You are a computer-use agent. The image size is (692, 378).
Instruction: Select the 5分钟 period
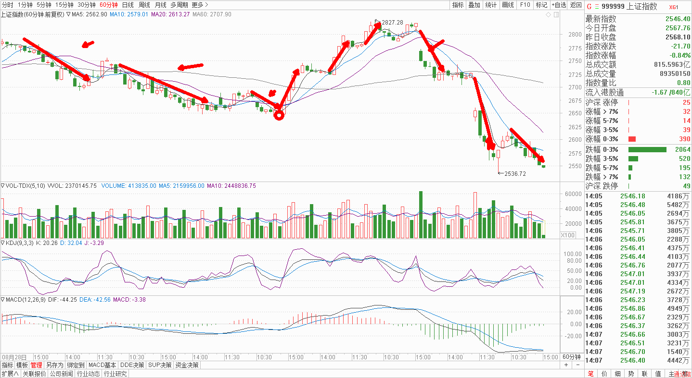click(x=44, y=5)
